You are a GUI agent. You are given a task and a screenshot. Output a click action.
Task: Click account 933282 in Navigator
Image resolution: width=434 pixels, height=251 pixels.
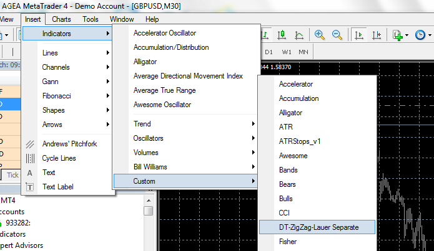click(x=18, y=223)
